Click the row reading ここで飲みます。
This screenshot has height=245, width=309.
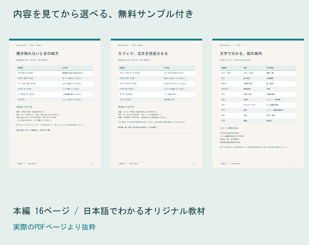(156, 94)
